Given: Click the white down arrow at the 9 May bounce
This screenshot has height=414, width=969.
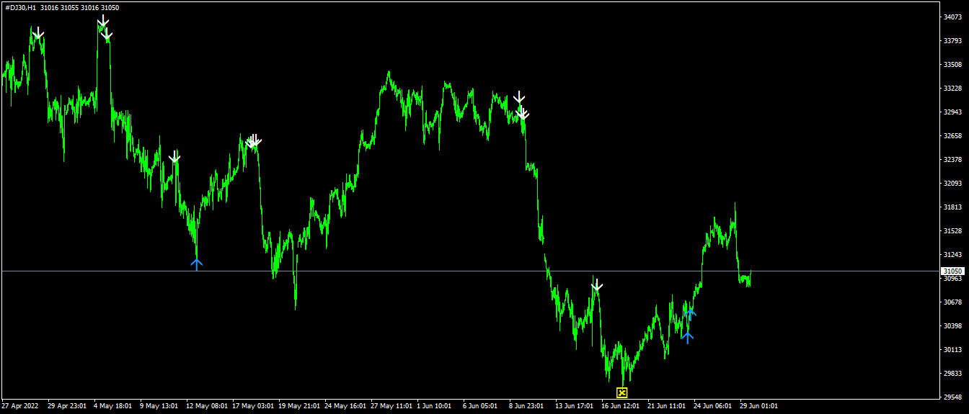Looking at the screenshot, I should click(x=174, y=156).
